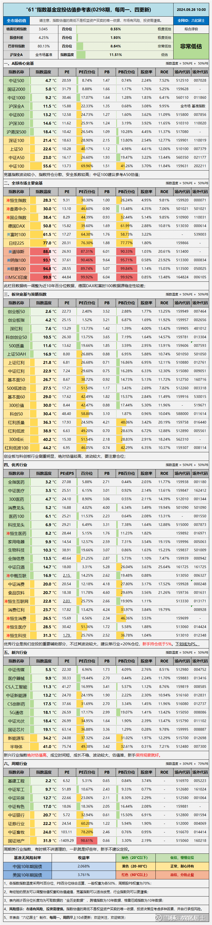This screenshot has width=212, height=925.
Task: Select the 基建工程 onshore code 516970
Action: coord(182,781)
